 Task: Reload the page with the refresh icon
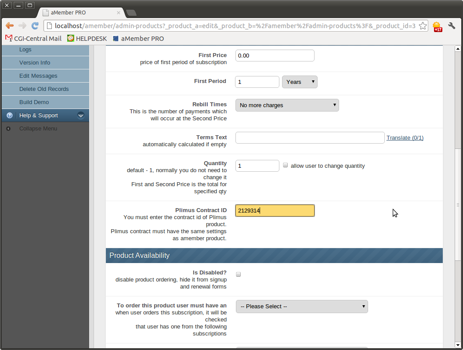point(35,26)
